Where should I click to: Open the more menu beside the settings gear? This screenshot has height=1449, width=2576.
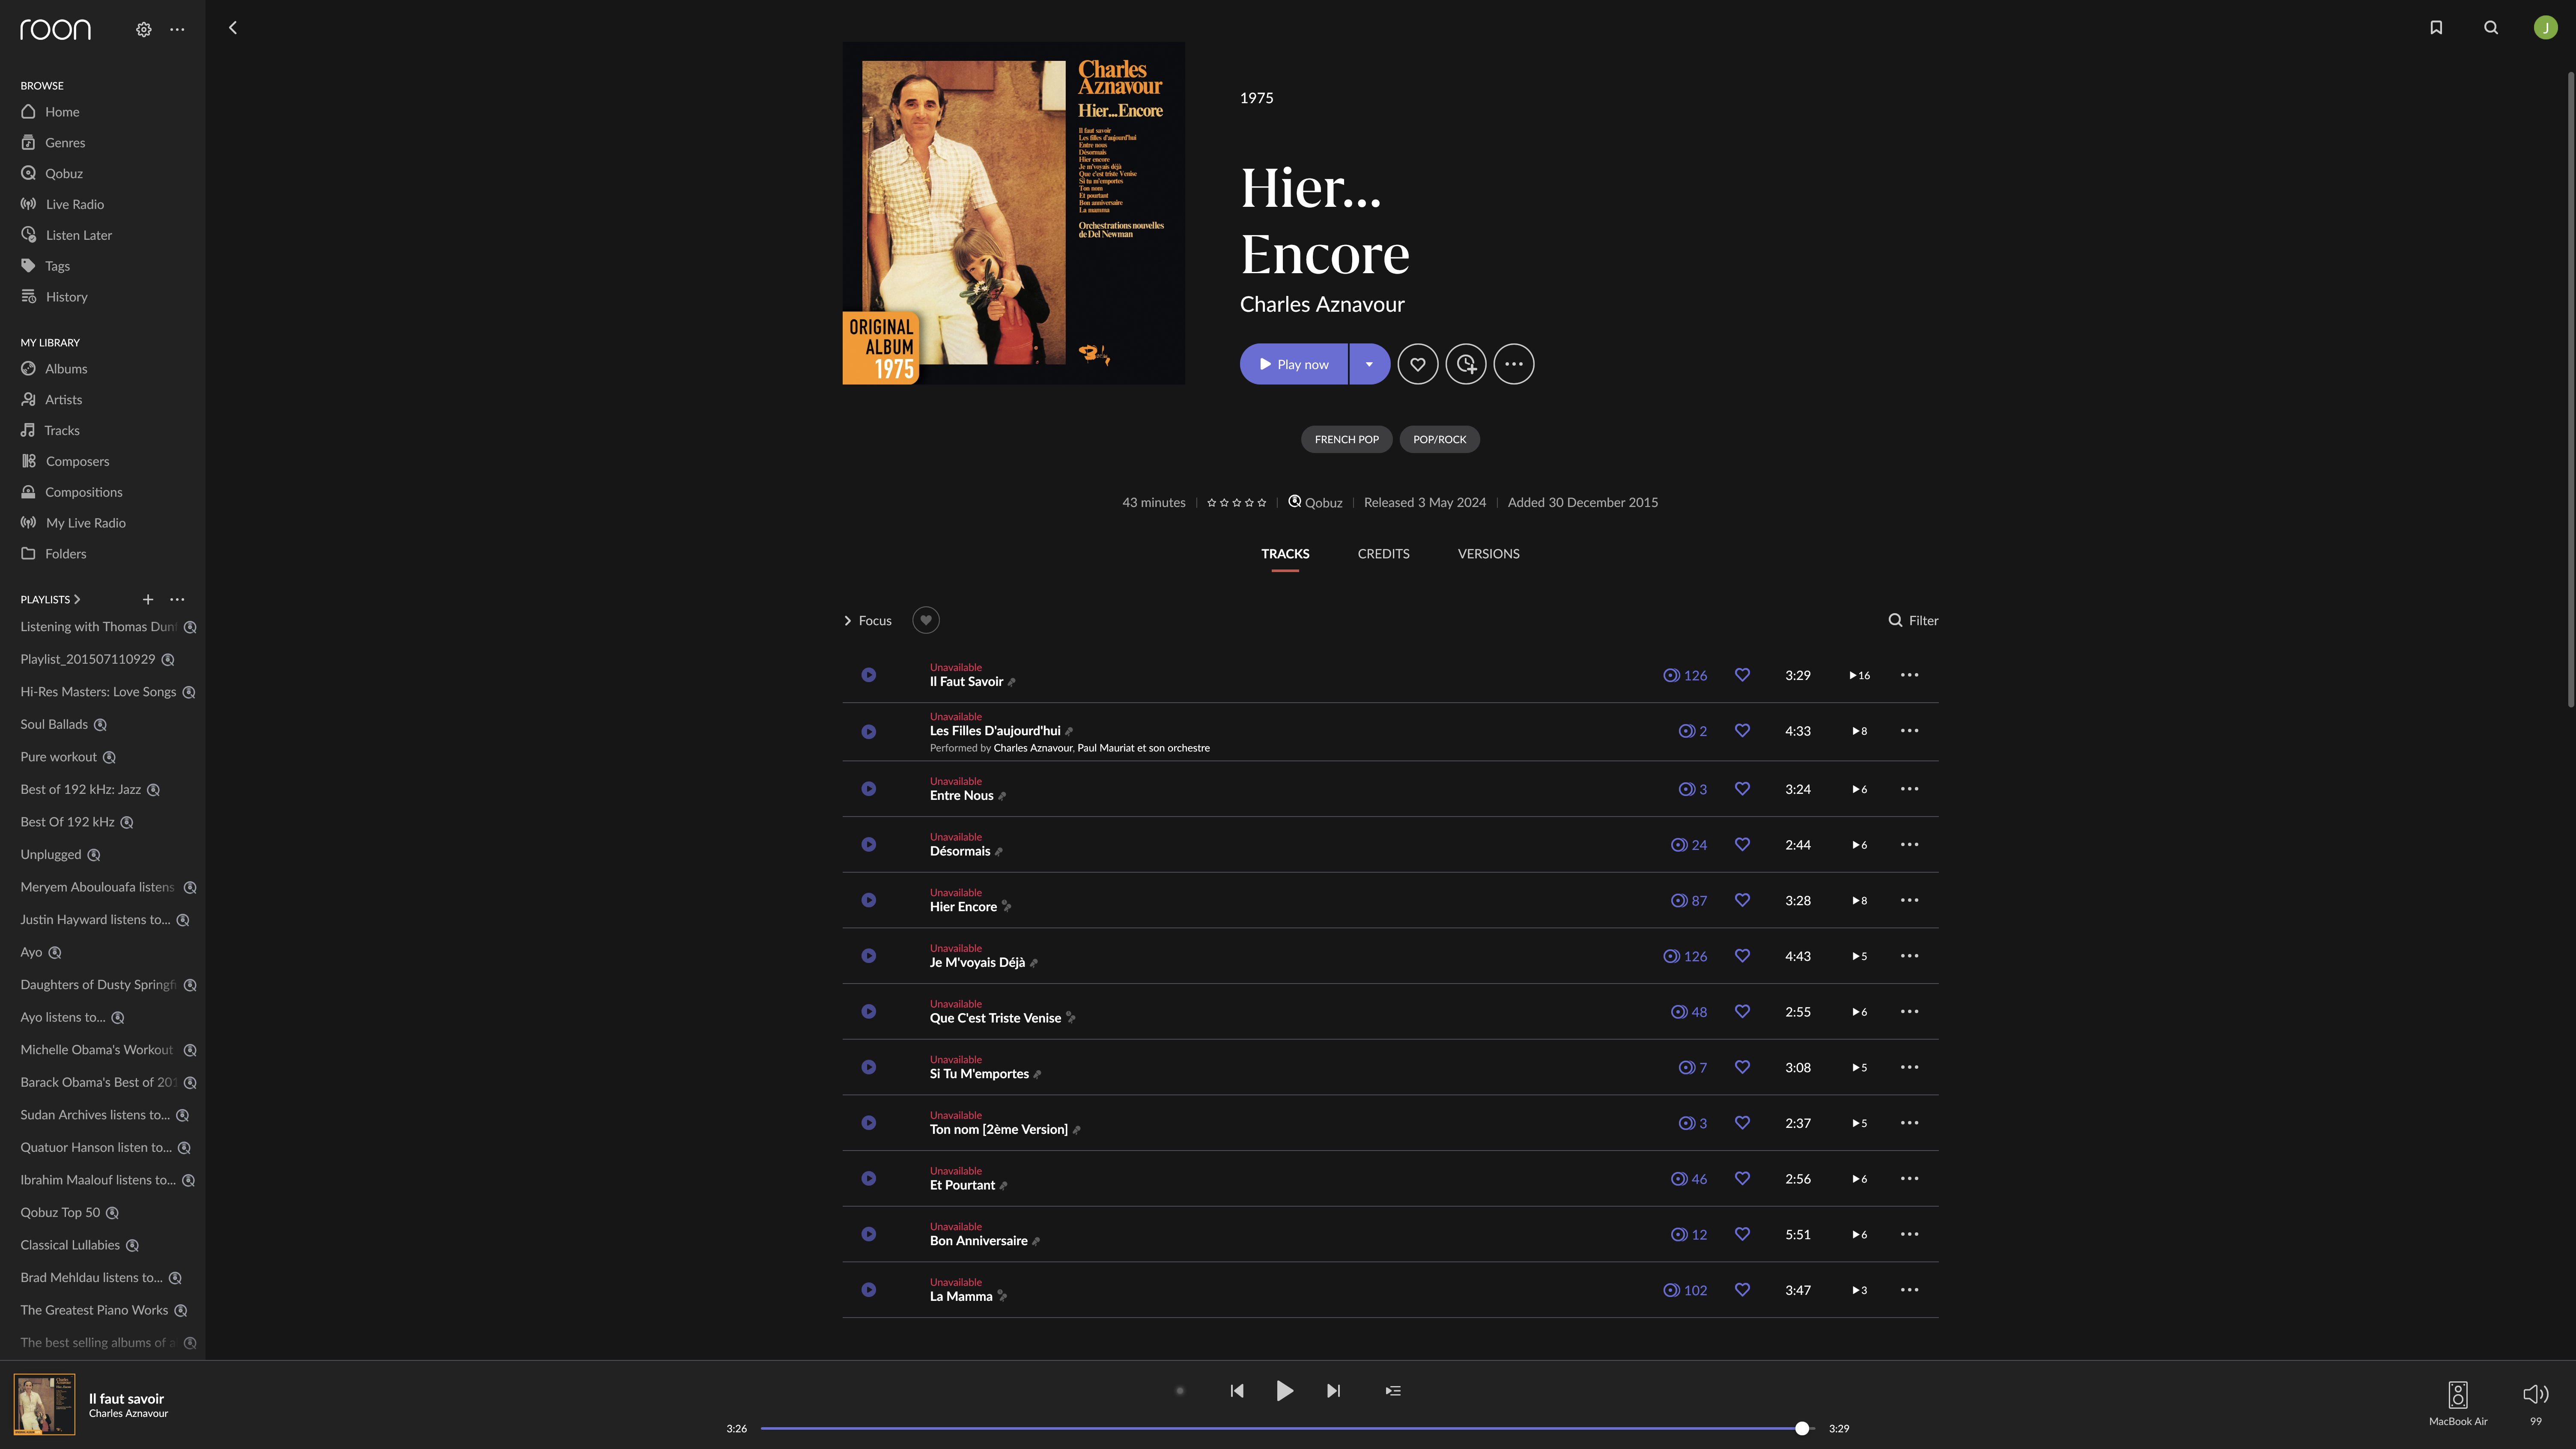pyautogui.click(x=177, y=30)
